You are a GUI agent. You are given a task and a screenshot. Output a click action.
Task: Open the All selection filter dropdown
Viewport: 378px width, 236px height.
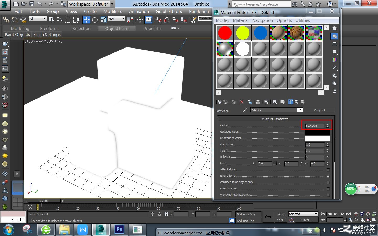click(38, 19)
